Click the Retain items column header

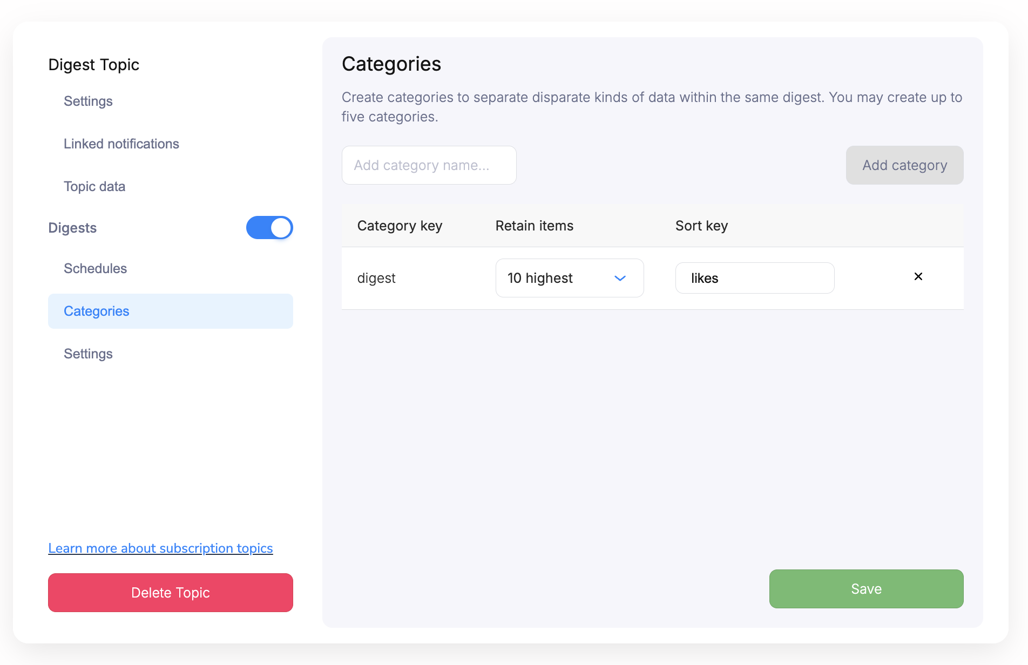click(x=534, y=226)
